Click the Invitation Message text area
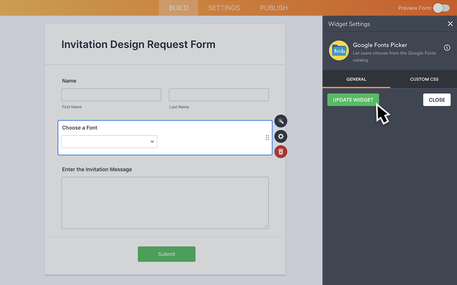457x285 pixels. coord(165,202)
